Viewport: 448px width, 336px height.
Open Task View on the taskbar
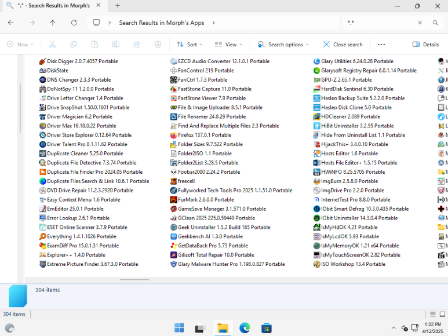coord(201,328)
